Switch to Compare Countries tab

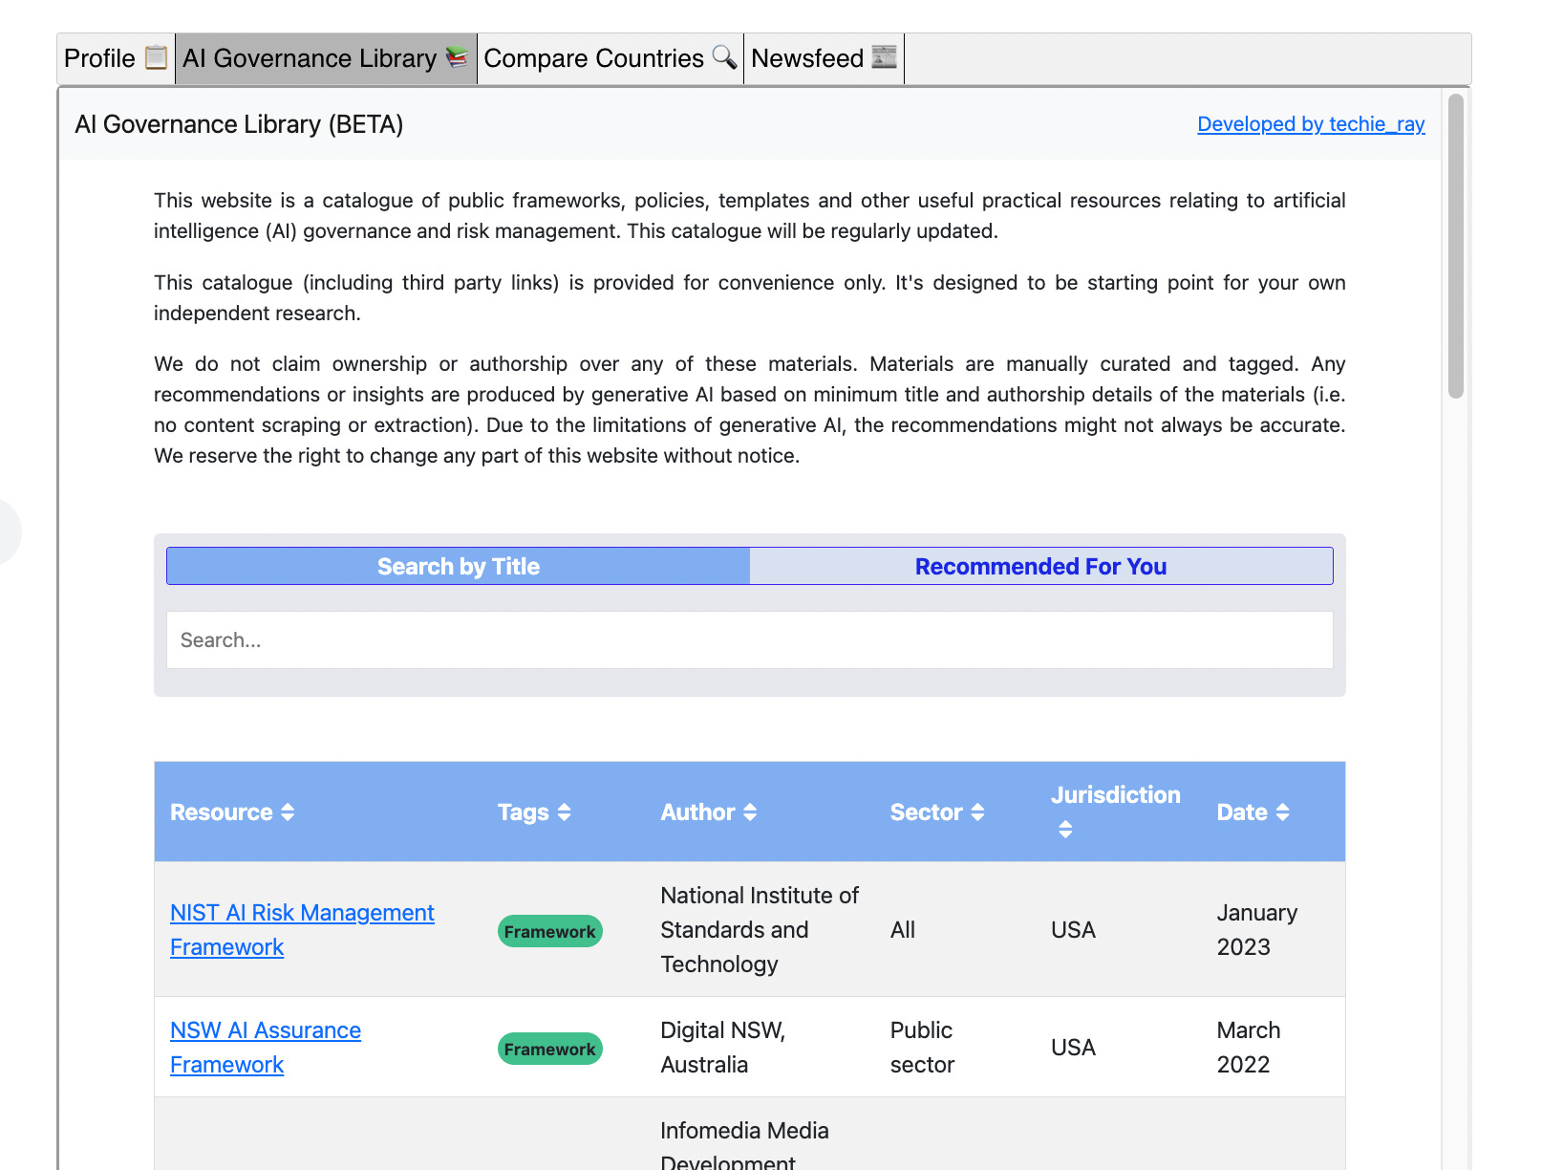(610, 58)
